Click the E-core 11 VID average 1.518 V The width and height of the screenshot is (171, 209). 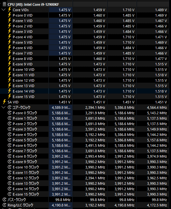(161, 75)
